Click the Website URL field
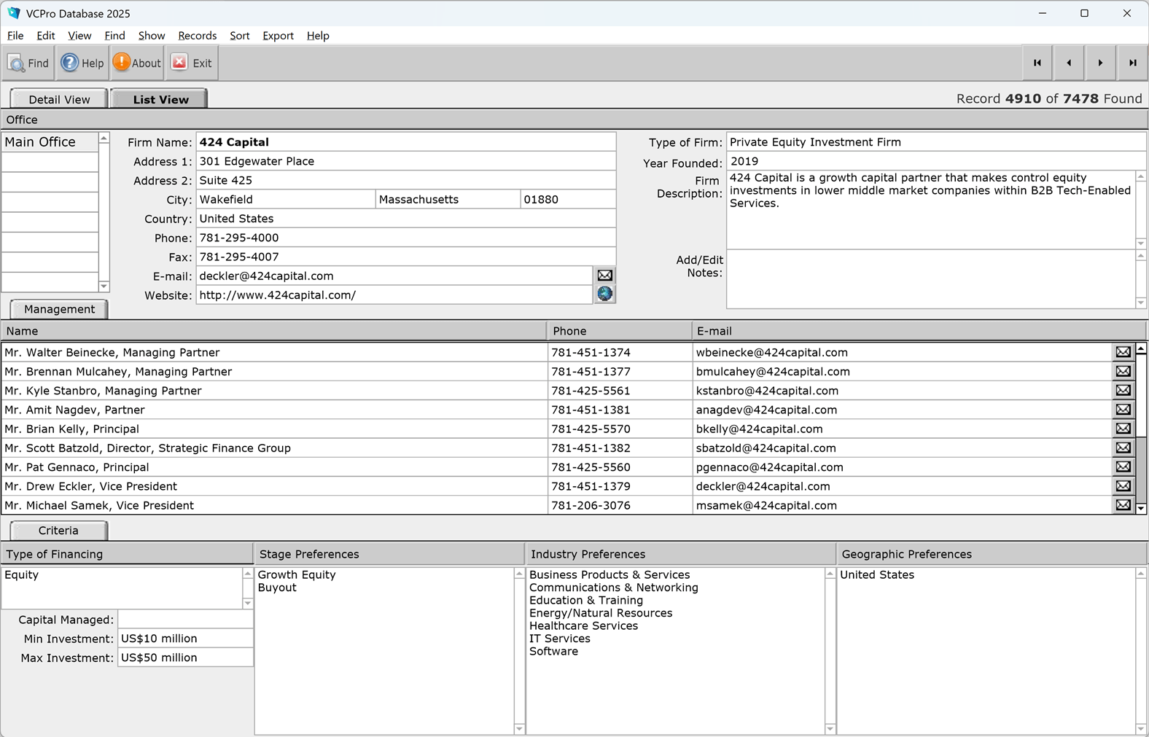This screenshot has height=737, width=1149. pos(394,295)
